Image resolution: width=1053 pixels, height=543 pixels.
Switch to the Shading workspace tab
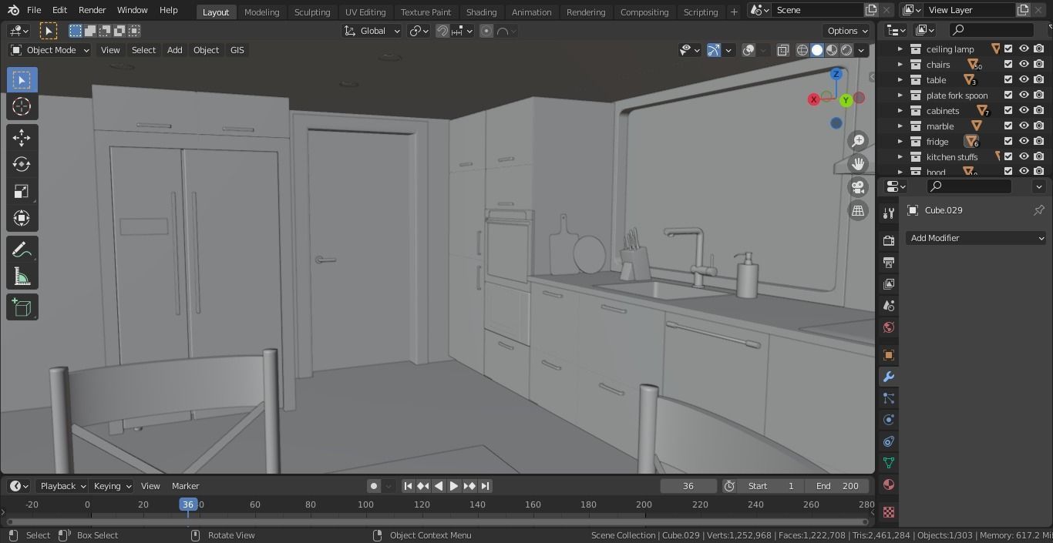[x=481, y=12]
